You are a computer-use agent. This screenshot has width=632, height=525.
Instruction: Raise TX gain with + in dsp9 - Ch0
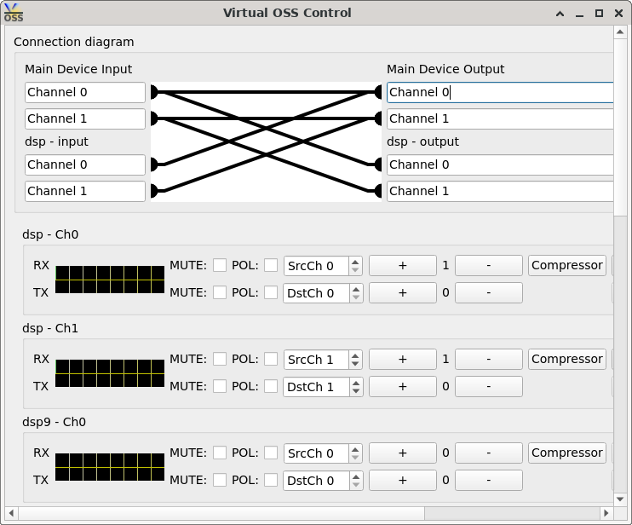(403, 480)
